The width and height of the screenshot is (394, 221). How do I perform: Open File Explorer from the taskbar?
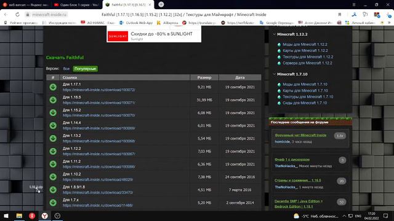click(x=19, y=215)
